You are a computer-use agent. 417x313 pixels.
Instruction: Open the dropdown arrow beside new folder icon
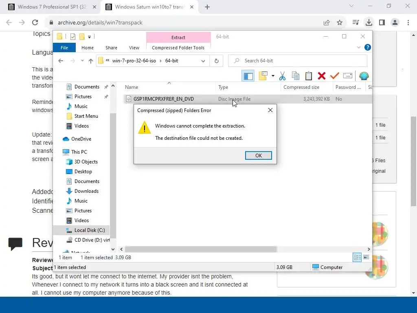[273, 76]
